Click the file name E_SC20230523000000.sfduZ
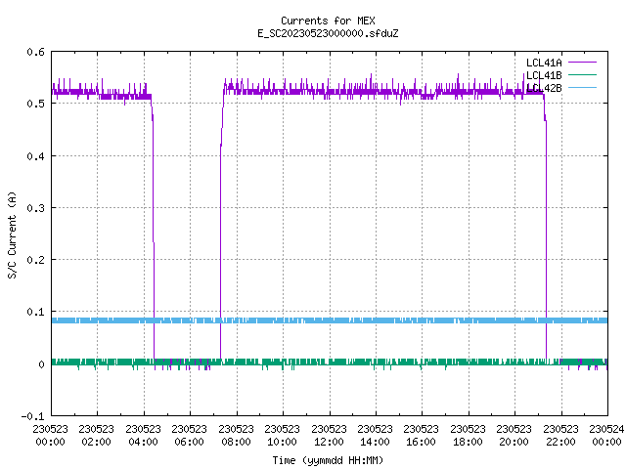The image size is (626, 469). 328,33
